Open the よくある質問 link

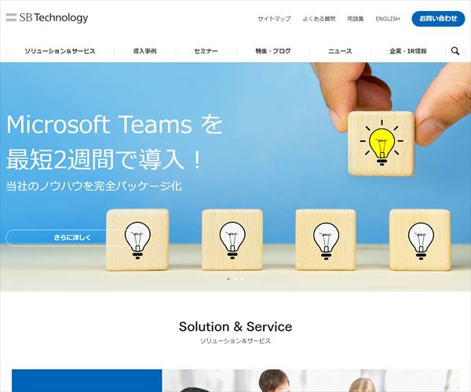319,19
